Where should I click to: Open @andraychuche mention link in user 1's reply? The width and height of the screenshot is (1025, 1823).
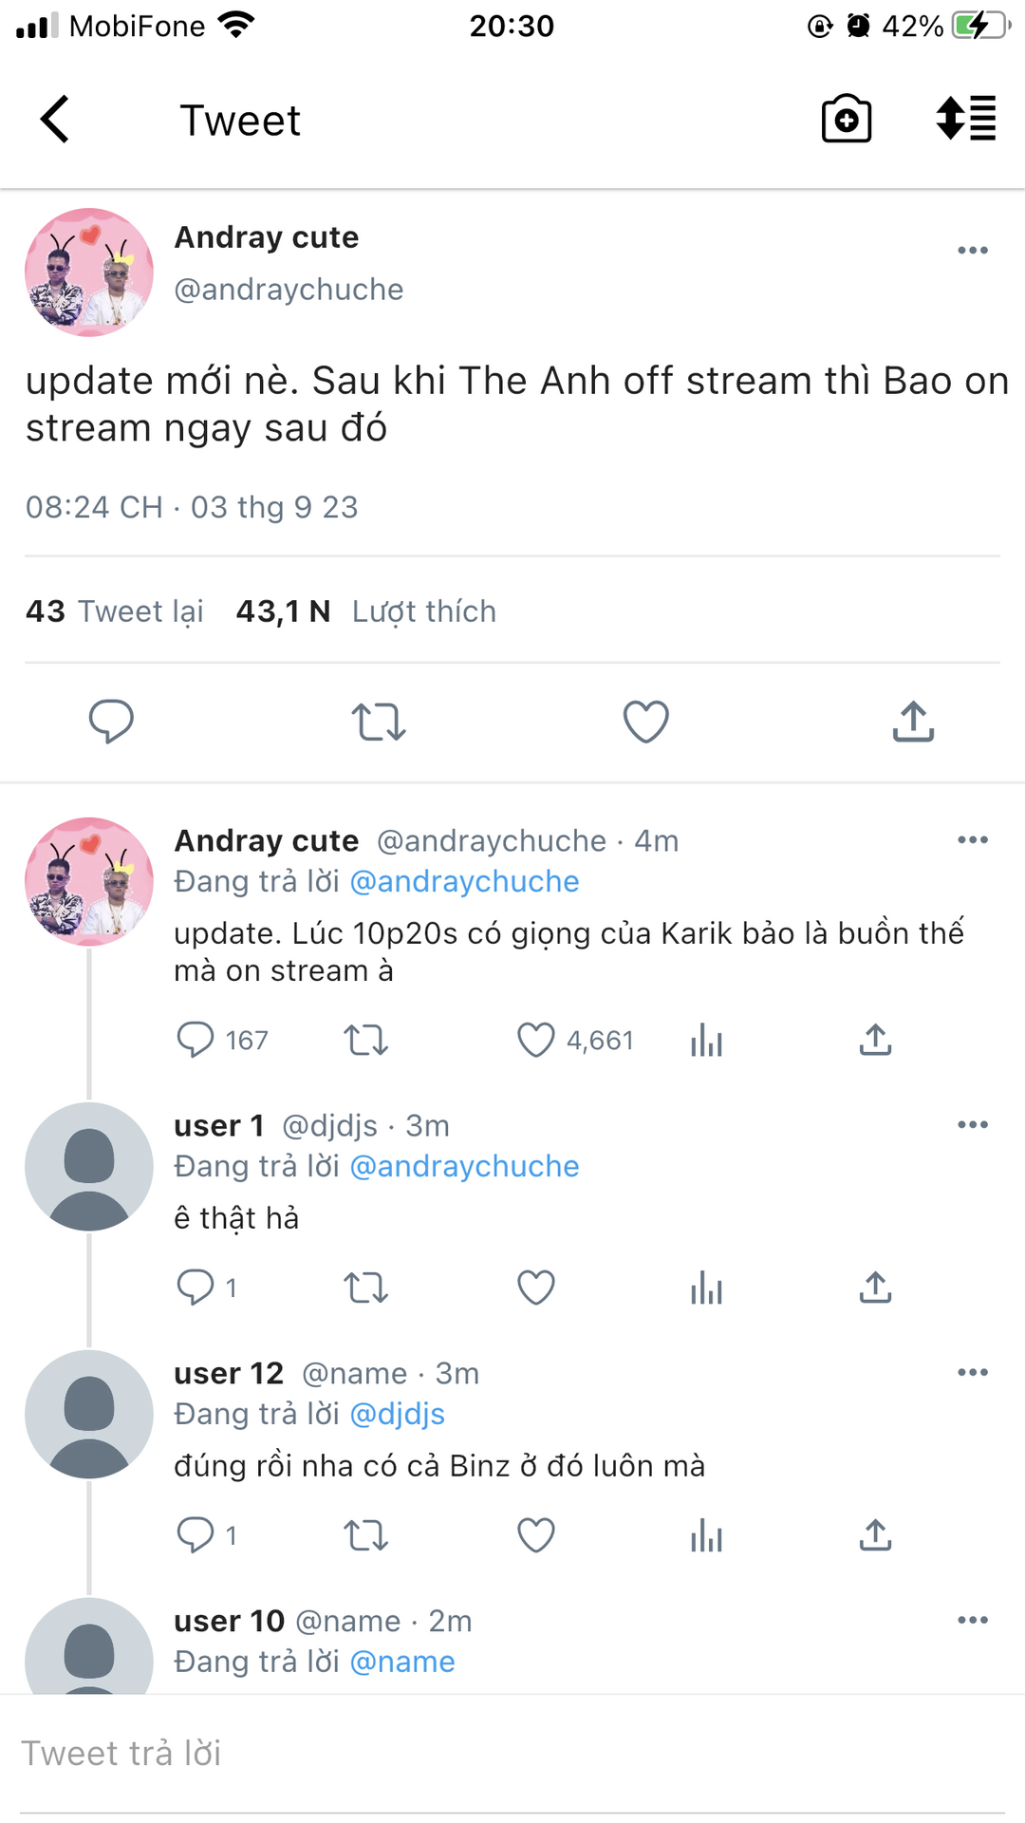click(464, 1167)
